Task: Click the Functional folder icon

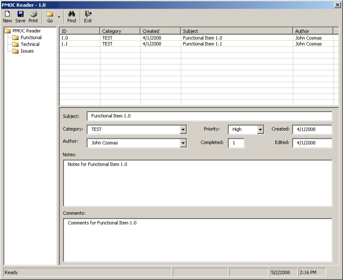Action: (15, 37)
